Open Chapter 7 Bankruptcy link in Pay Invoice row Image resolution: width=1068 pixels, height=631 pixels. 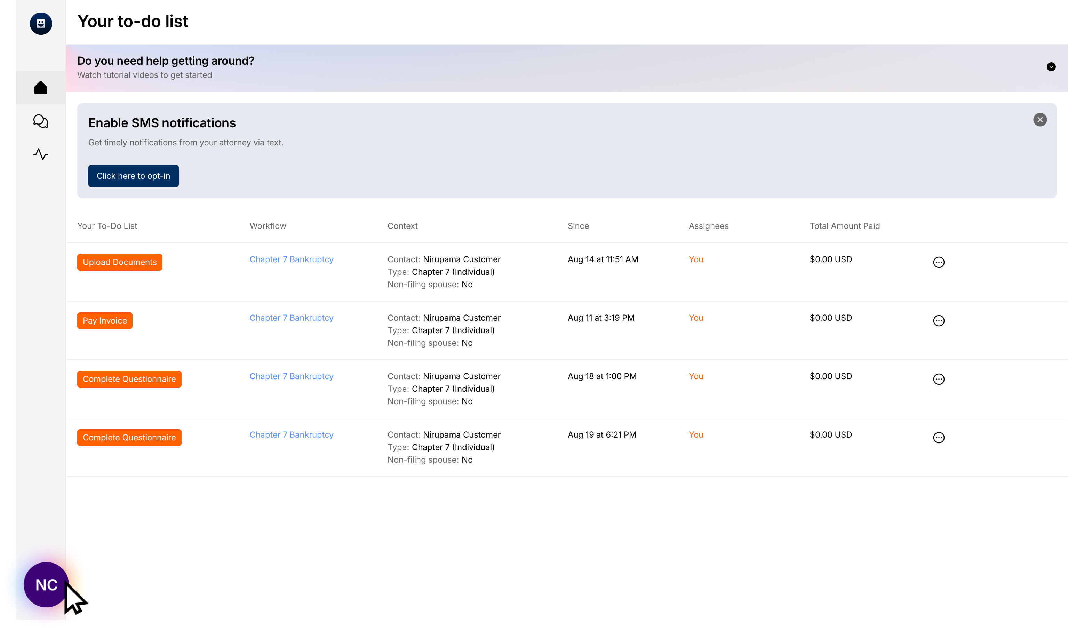click(291, 318)
